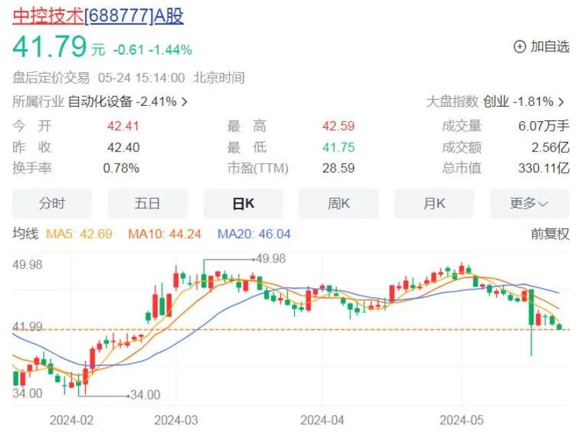Click the 成交额 value 2.56亿
584x441 pixels.
551,147
